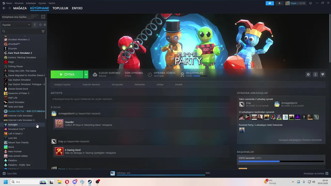The height and width of the screenshot is (186, 331).
Task: Go to TOPLULUK tab
Action: click(x=60, y=8)
